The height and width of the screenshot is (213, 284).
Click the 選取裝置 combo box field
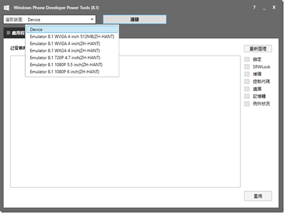50,20
